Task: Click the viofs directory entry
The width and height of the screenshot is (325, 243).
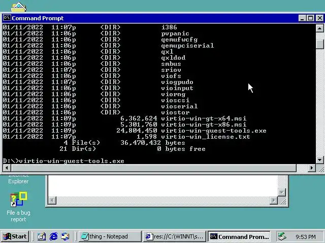Action: (x=171, y=76)
